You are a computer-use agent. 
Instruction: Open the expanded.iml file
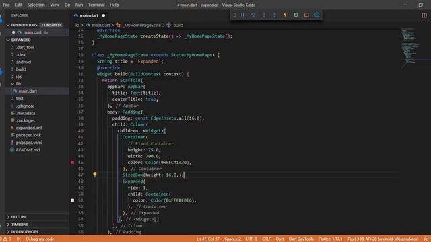[28, 128]
